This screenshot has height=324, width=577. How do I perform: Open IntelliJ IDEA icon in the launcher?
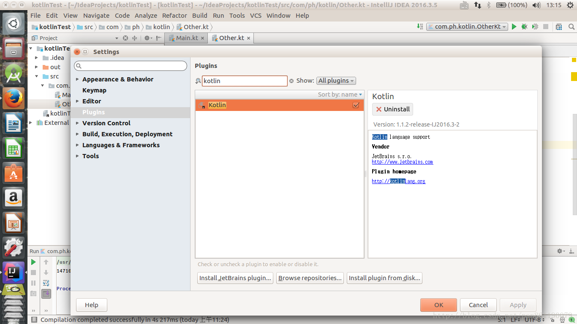14,273
